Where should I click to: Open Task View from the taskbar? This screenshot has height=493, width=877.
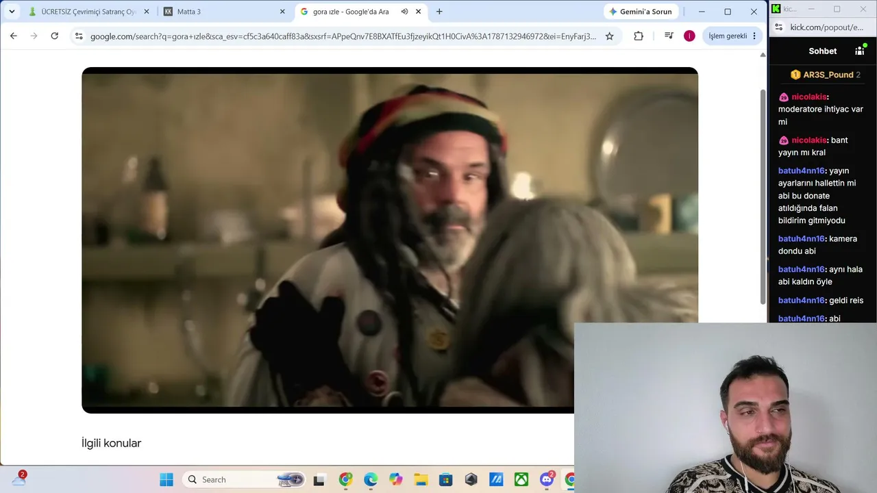point(319,479)
